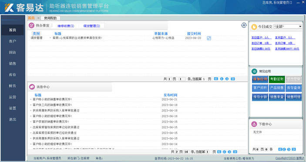Click the 本月订单 link

coord(285,43)
